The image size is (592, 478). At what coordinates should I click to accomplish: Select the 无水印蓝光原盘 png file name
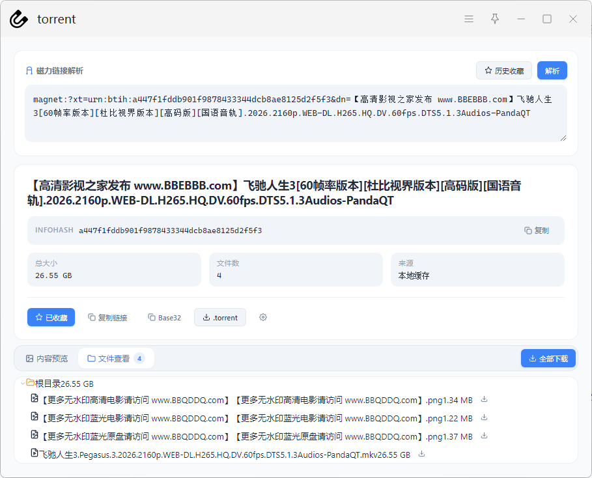(242, 436)
